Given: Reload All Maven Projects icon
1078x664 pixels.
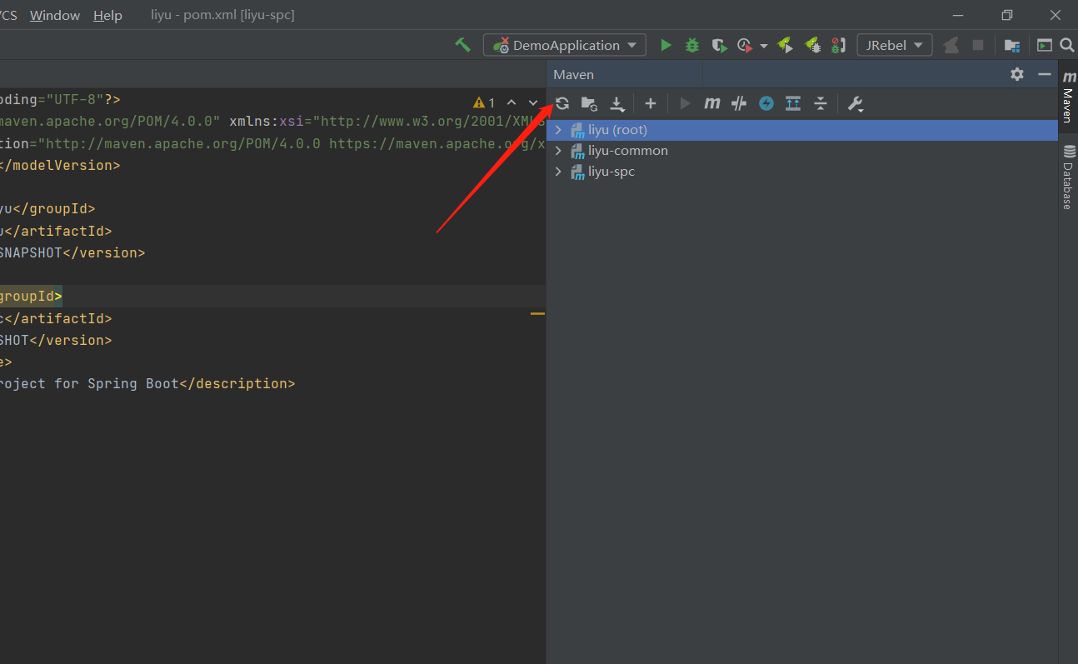Looking at the screenshot, I should [562, 103].
